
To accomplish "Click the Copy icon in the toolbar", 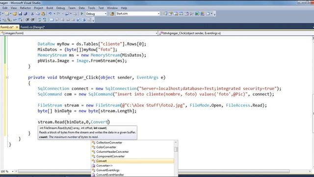I will (38, 14).
